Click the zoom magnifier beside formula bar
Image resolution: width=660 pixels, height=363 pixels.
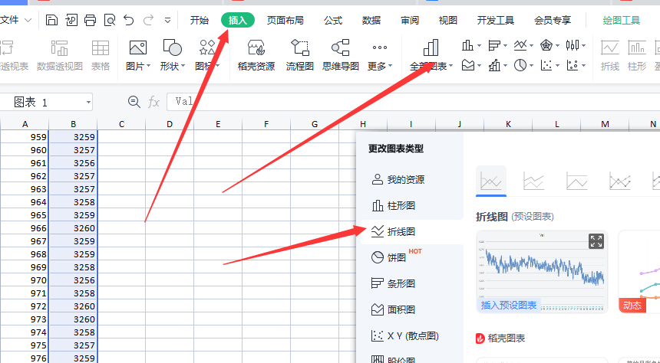click(x=134, y=102)
